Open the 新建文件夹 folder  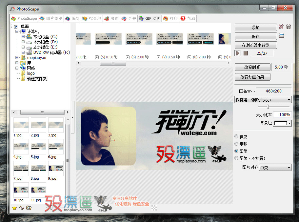point(37,79)
